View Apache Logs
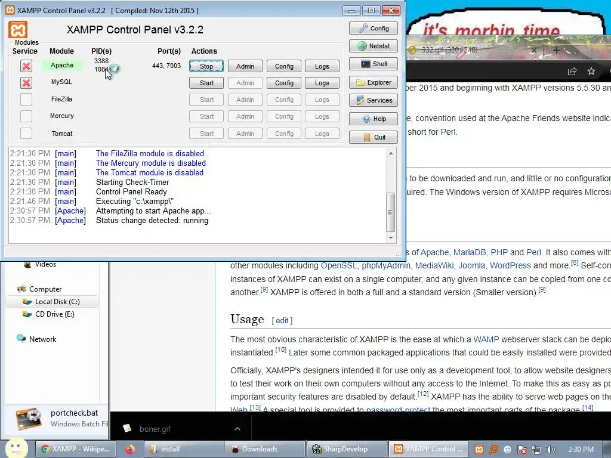Screen dimensions: 611x458 click(322, 66)
